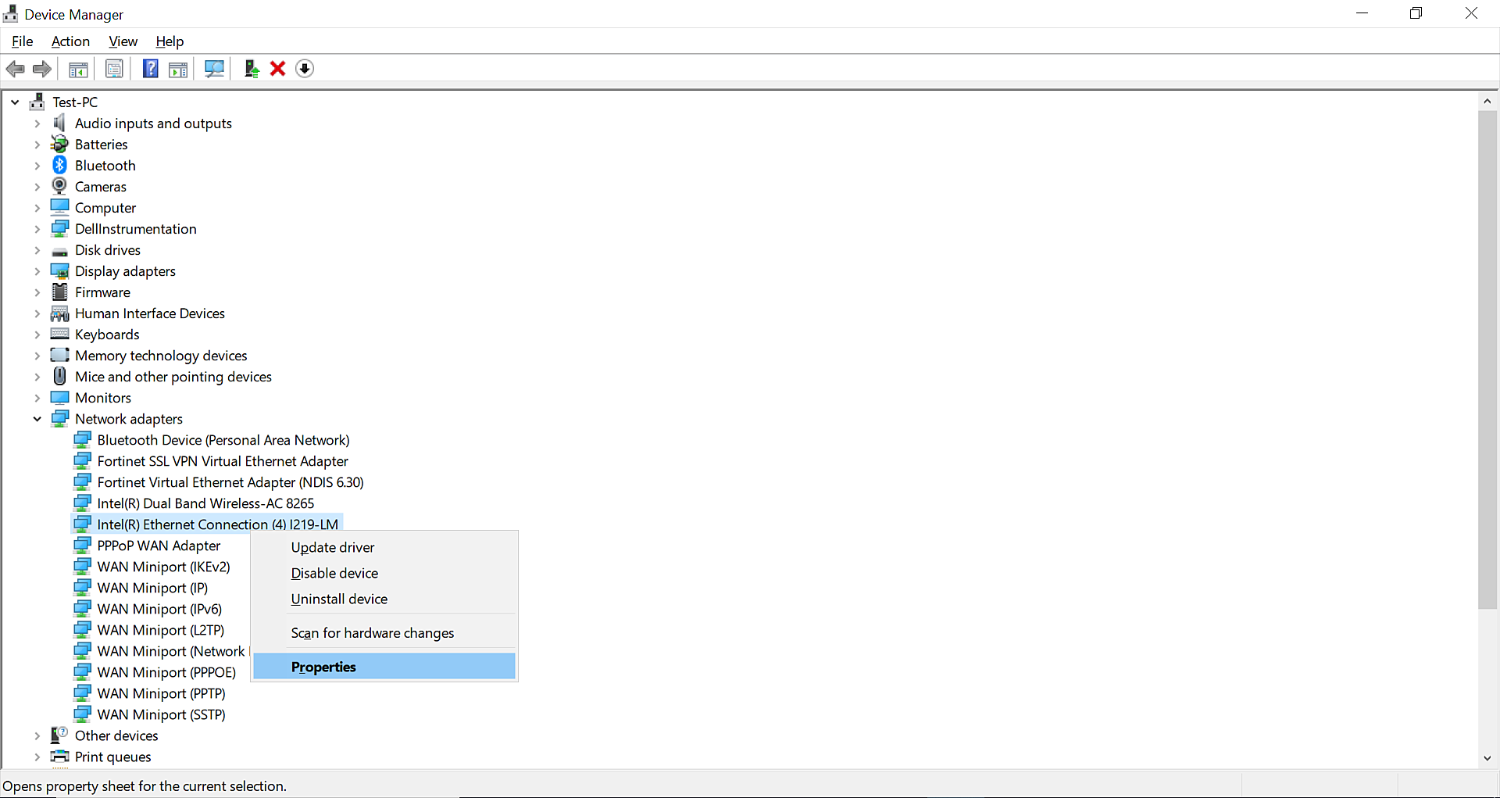Screen dimensions: 1500x798
Task: Click the red X uninstall device icon
Action: click(277, 69)
